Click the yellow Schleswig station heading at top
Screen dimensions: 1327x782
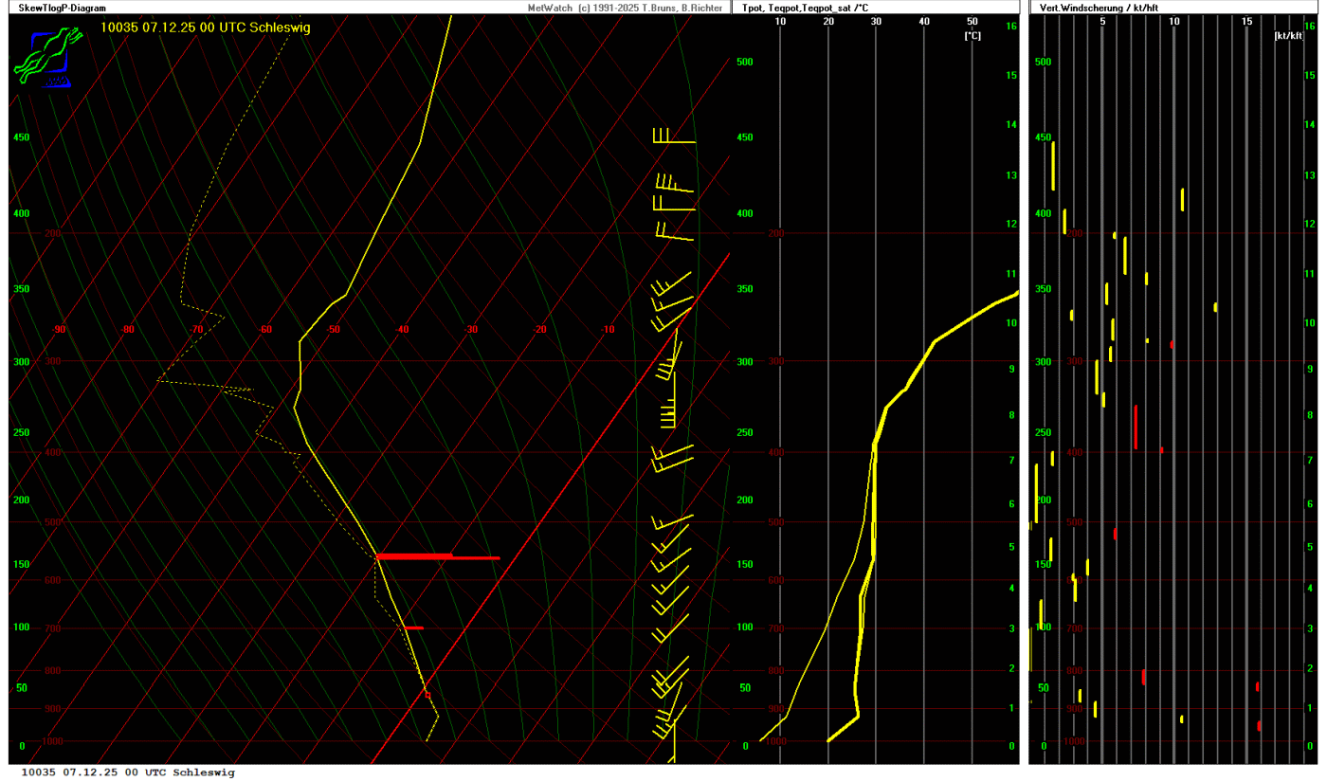click(x=206, y=27)
